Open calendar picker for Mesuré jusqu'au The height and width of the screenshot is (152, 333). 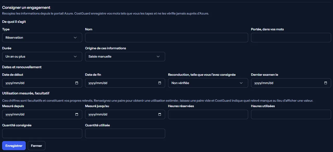[x=160, y=114]
